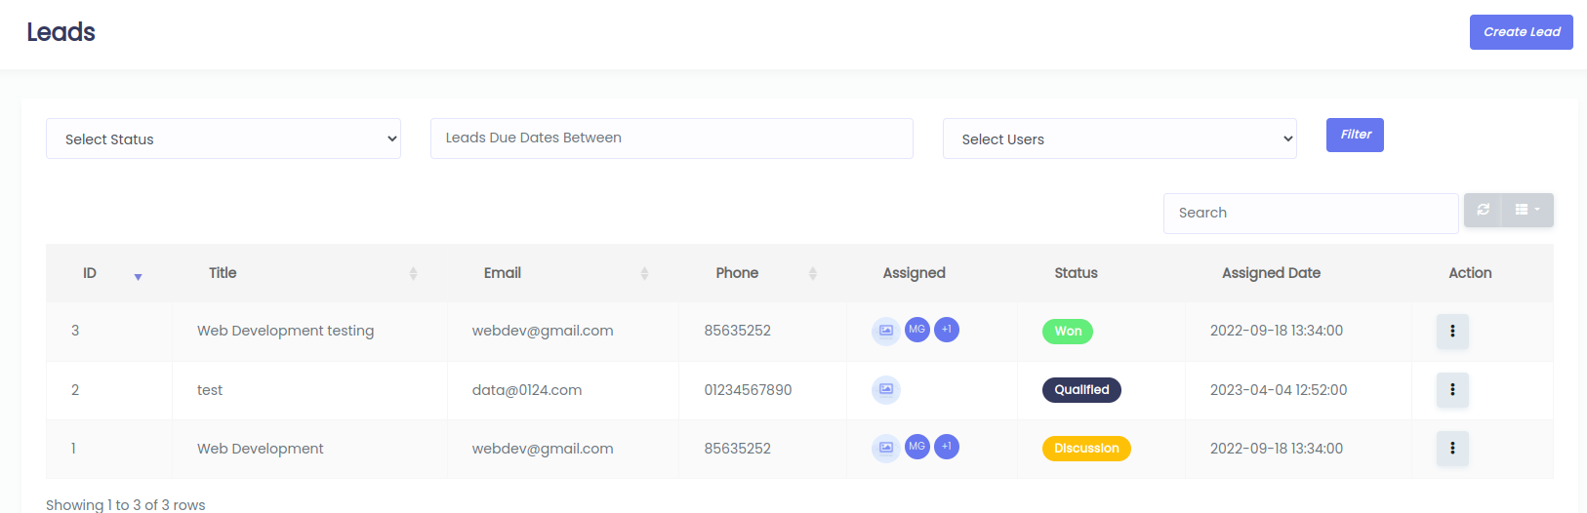This screenshot has height=513, width=1587.
Task: Focus the Leads Due Dates Between field
Action: [671, 138]
